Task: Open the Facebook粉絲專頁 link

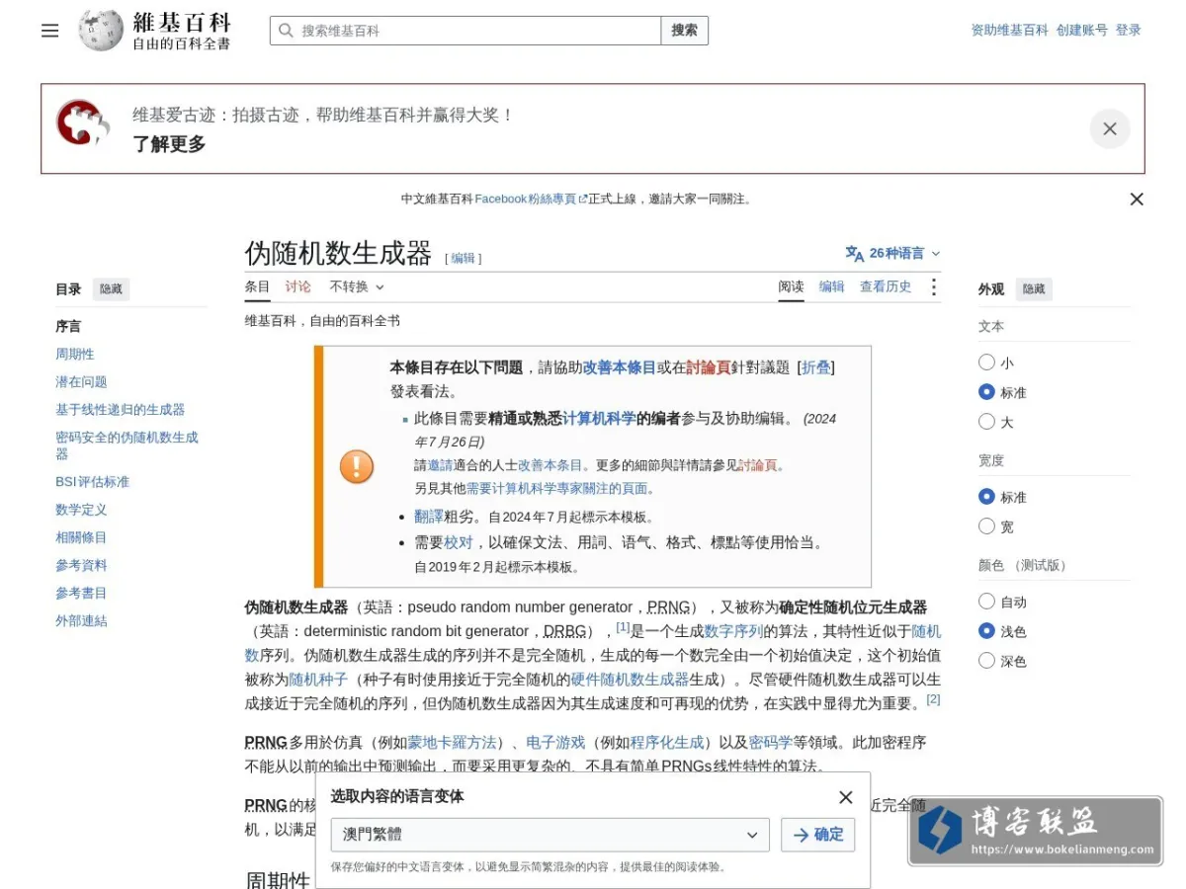Action: click(x=531, y=199)
